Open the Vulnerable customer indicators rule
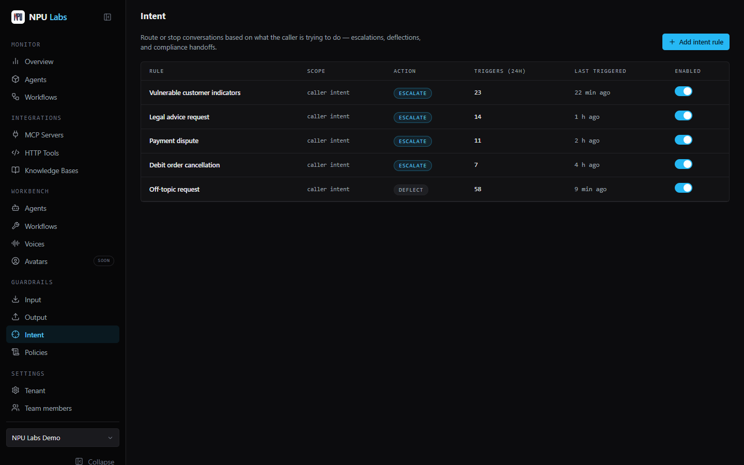 [195, 93]
